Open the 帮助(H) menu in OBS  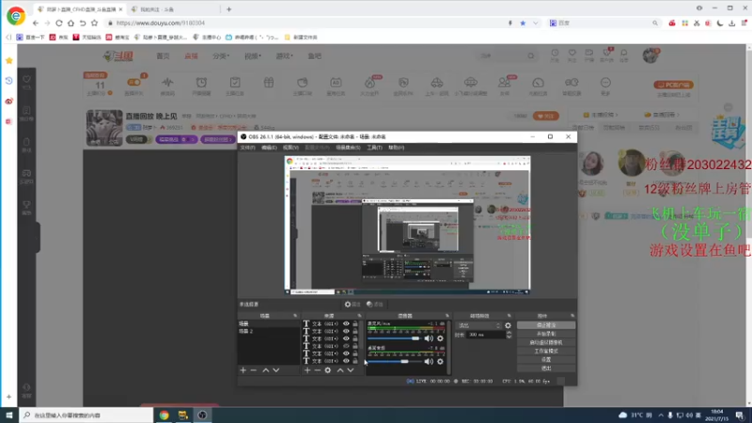tap(396, 148)
